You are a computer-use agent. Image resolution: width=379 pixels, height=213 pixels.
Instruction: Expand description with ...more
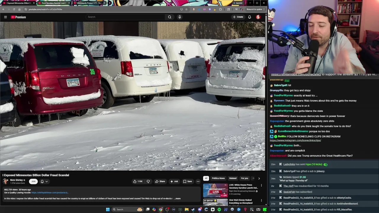(x=177, y=199)
